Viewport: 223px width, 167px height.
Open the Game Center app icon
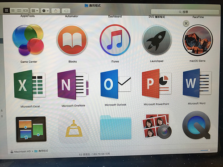click(x=28, y=40)
